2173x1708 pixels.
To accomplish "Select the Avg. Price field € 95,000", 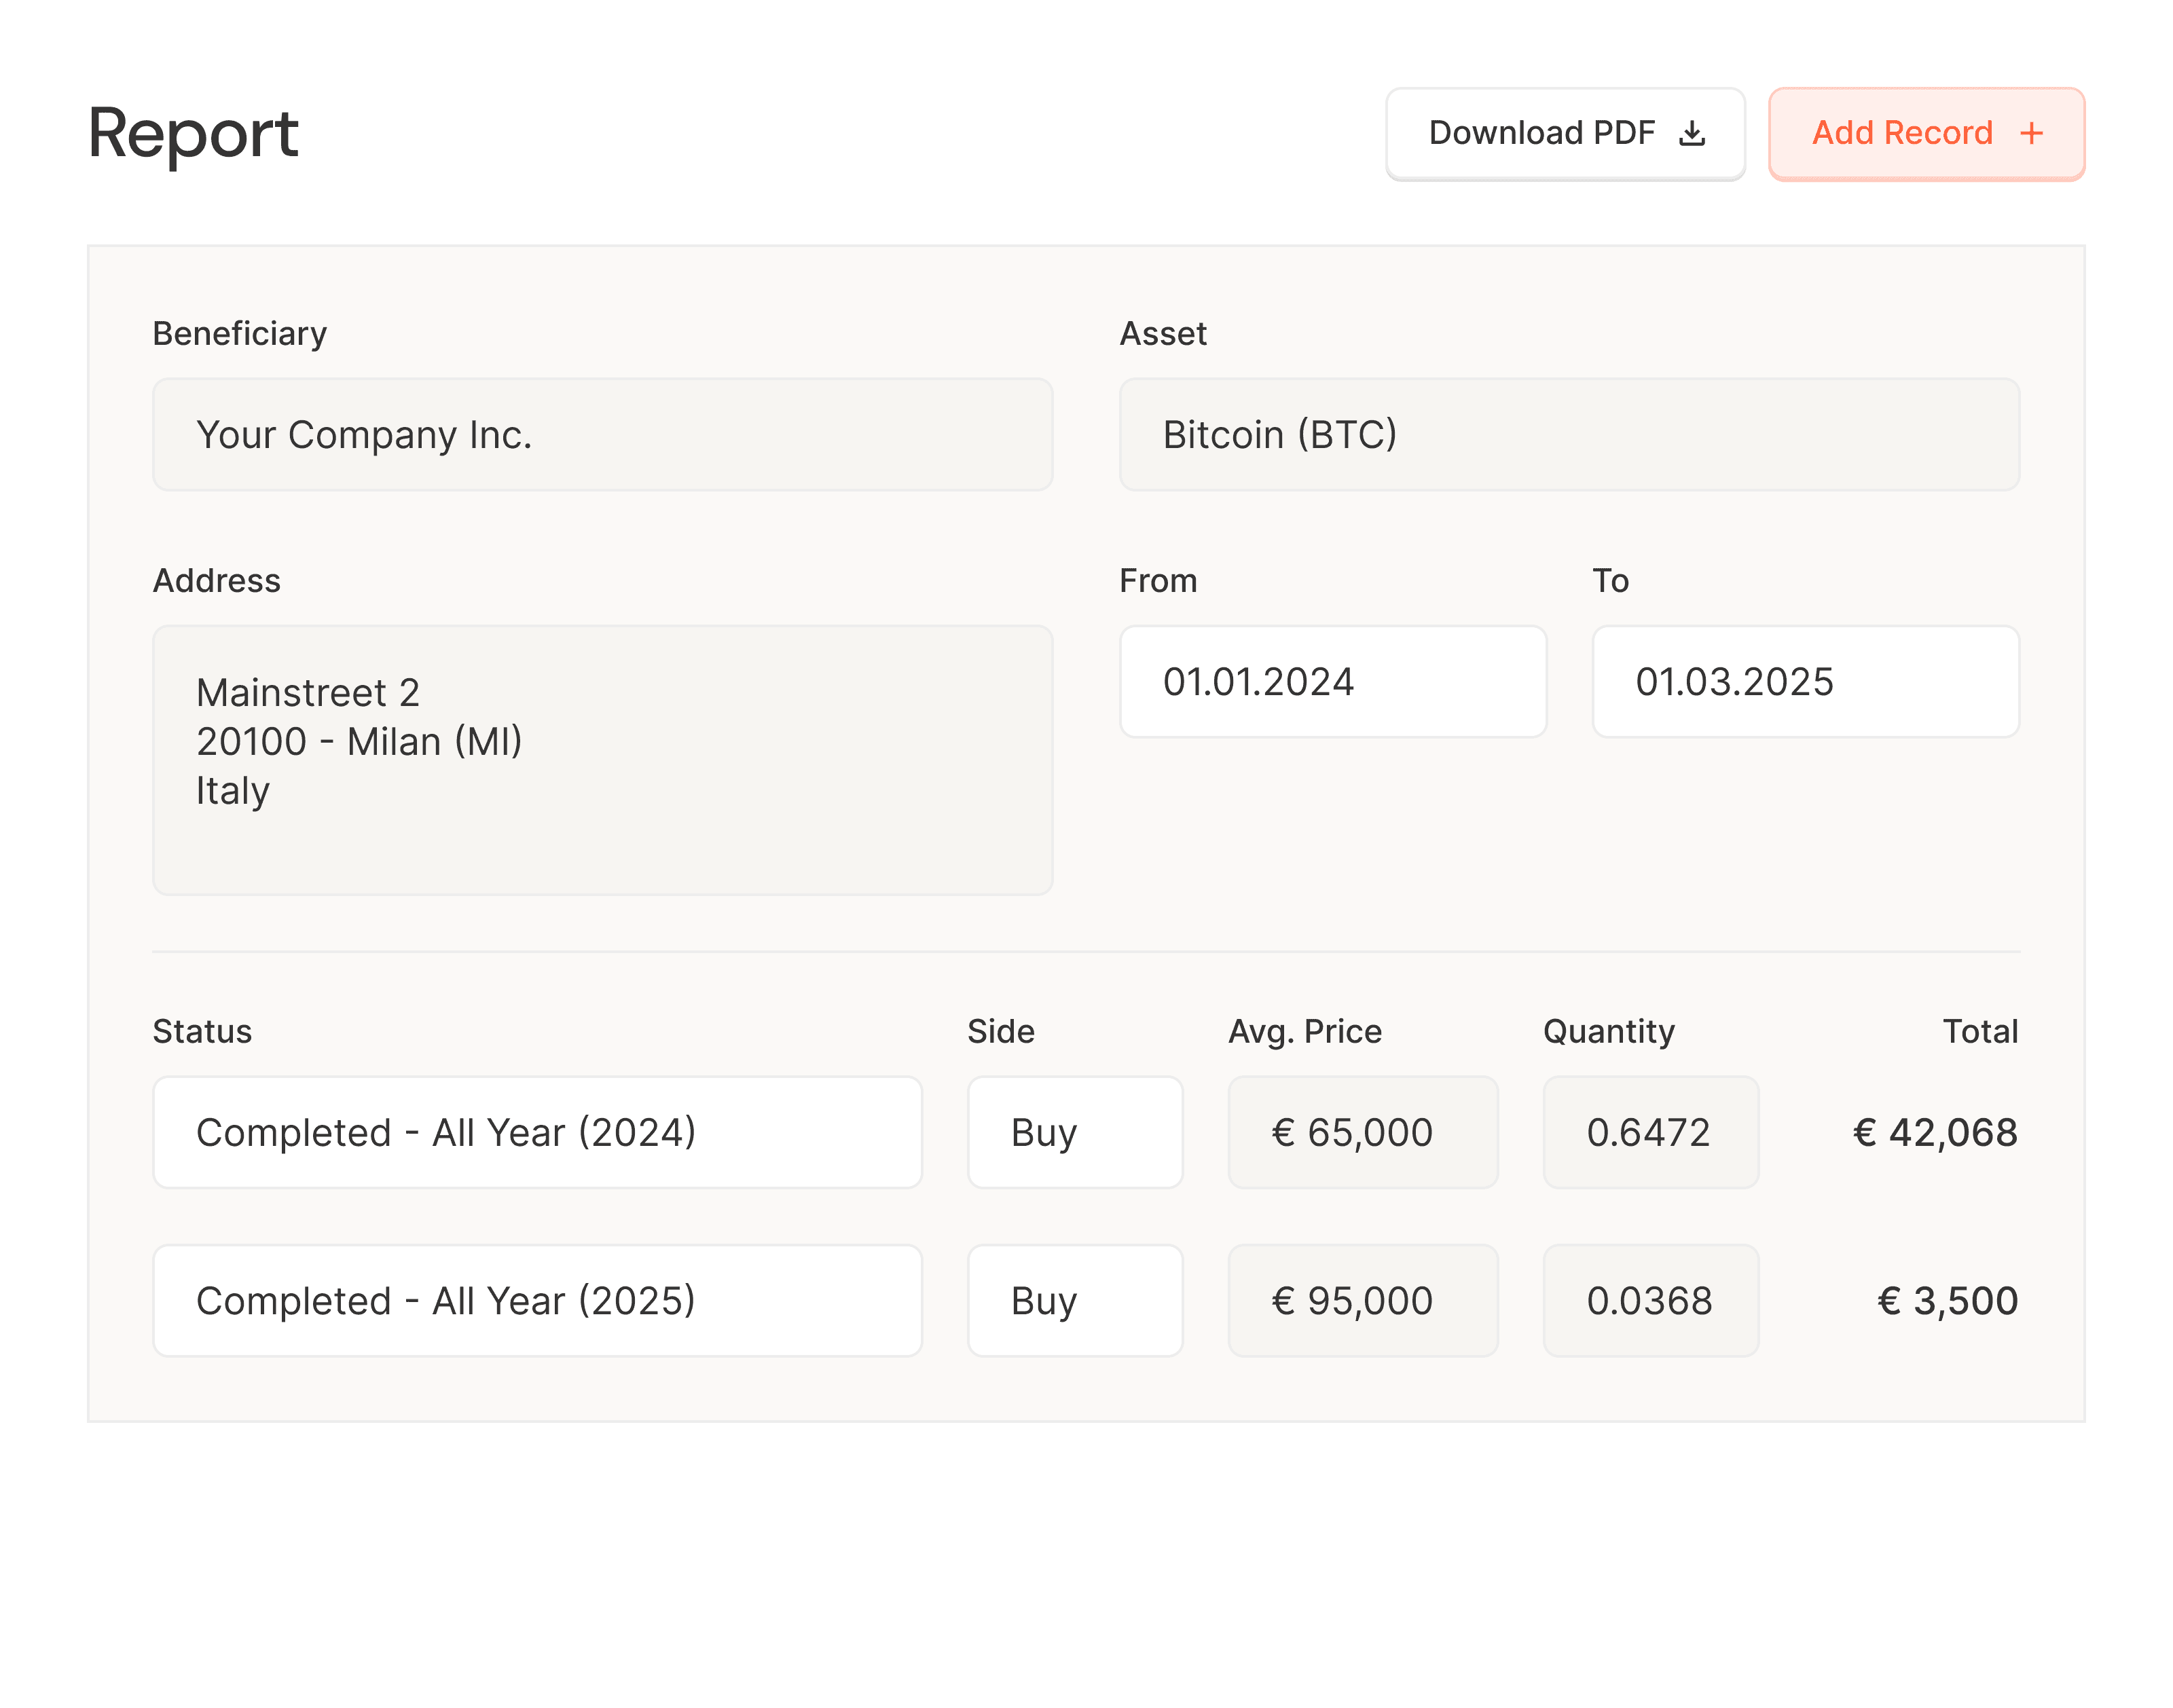I will pos(1363,1300).
